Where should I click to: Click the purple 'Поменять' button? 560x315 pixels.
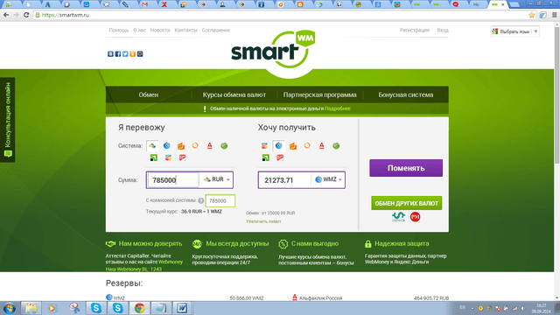coord(406,168)
